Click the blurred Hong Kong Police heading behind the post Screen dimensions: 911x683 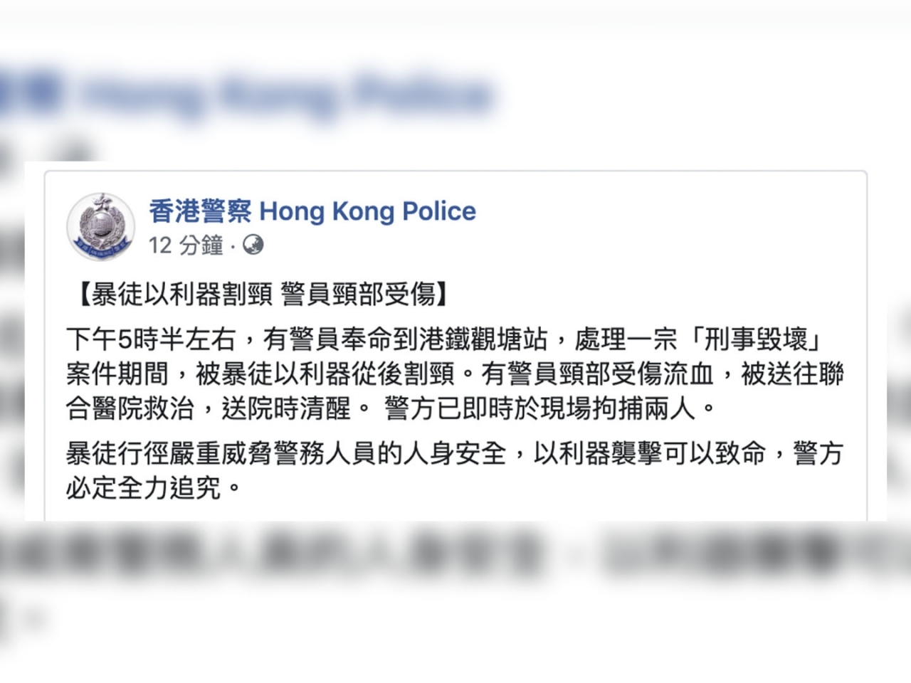246,95
